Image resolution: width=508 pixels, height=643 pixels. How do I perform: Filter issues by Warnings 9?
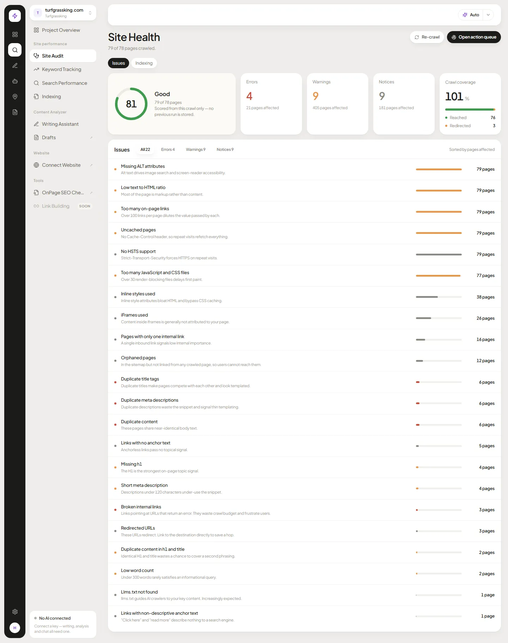(x=196, y=149)
